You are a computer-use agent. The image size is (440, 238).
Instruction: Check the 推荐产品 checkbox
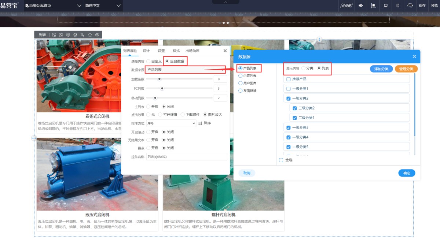point(289,79)
